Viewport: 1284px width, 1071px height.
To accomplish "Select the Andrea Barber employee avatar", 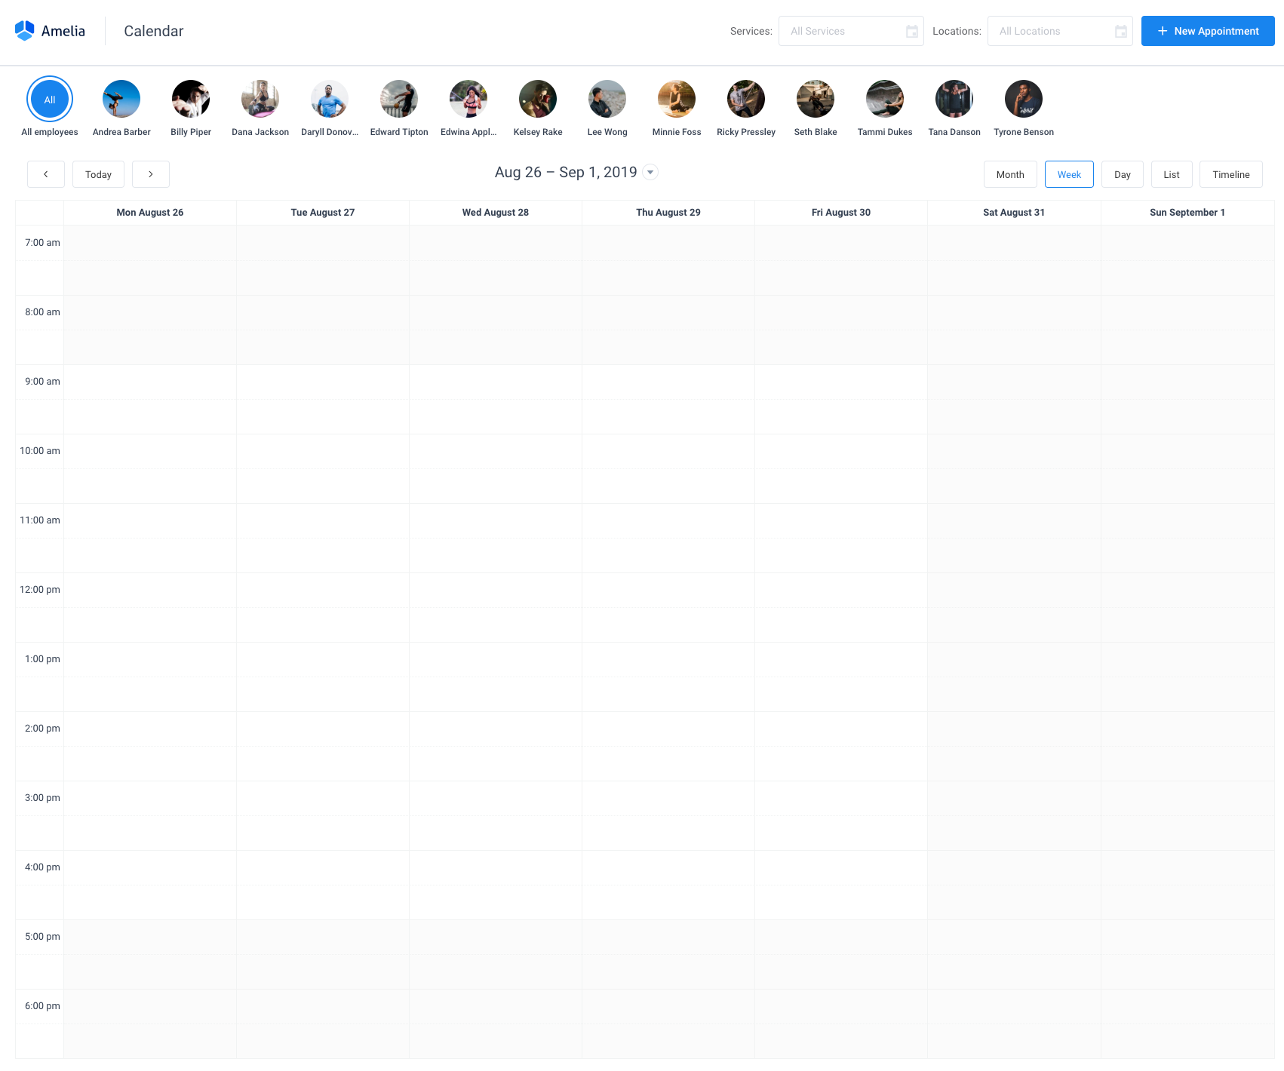I will pyautogui.click(x=121, y=99).
